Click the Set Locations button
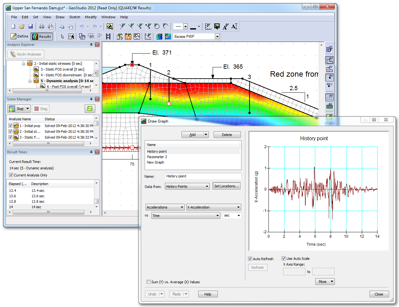The image size is (399, 307). 226,186
